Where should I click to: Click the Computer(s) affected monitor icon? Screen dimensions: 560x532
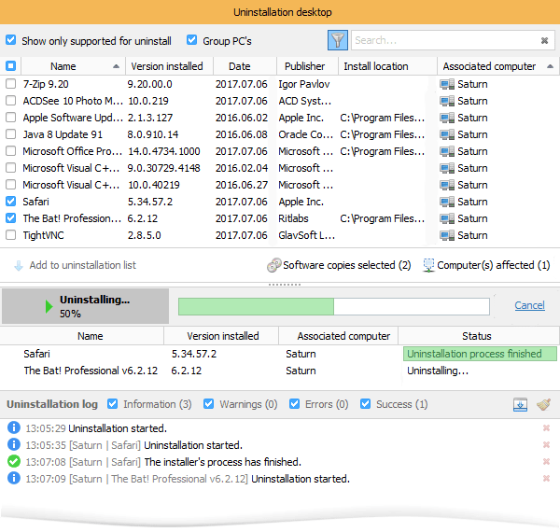(428, 265)
